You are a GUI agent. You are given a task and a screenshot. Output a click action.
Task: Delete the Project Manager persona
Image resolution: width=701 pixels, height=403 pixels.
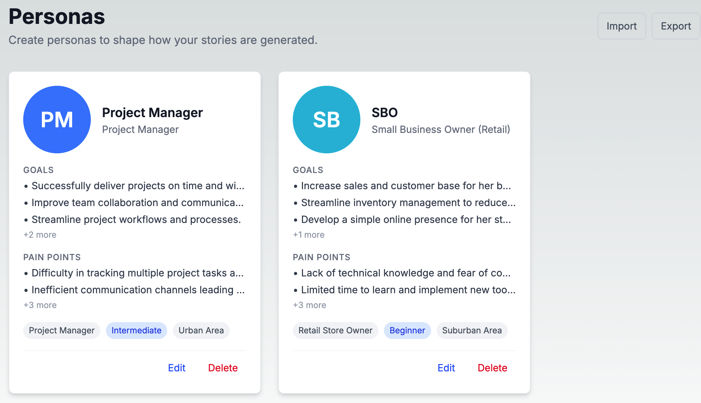223,368
